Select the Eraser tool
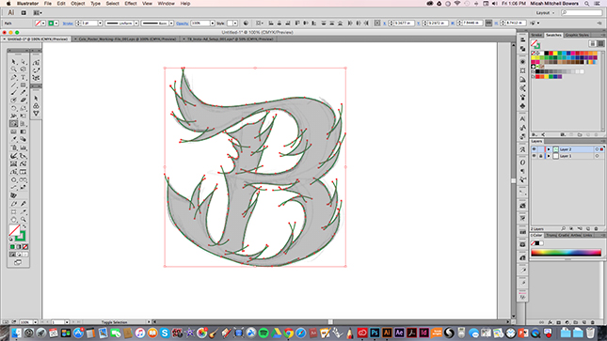 (24, 101)
